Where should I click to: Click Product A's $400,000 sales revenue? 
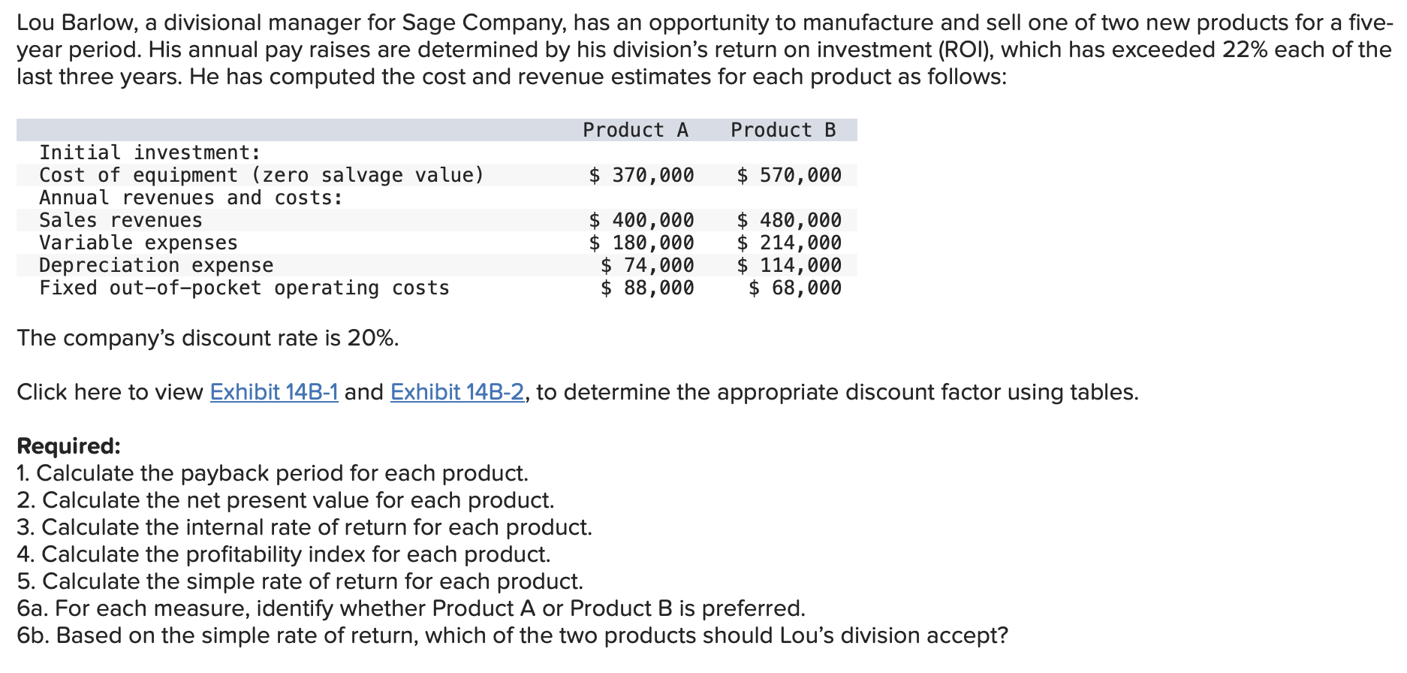point(642,220)
